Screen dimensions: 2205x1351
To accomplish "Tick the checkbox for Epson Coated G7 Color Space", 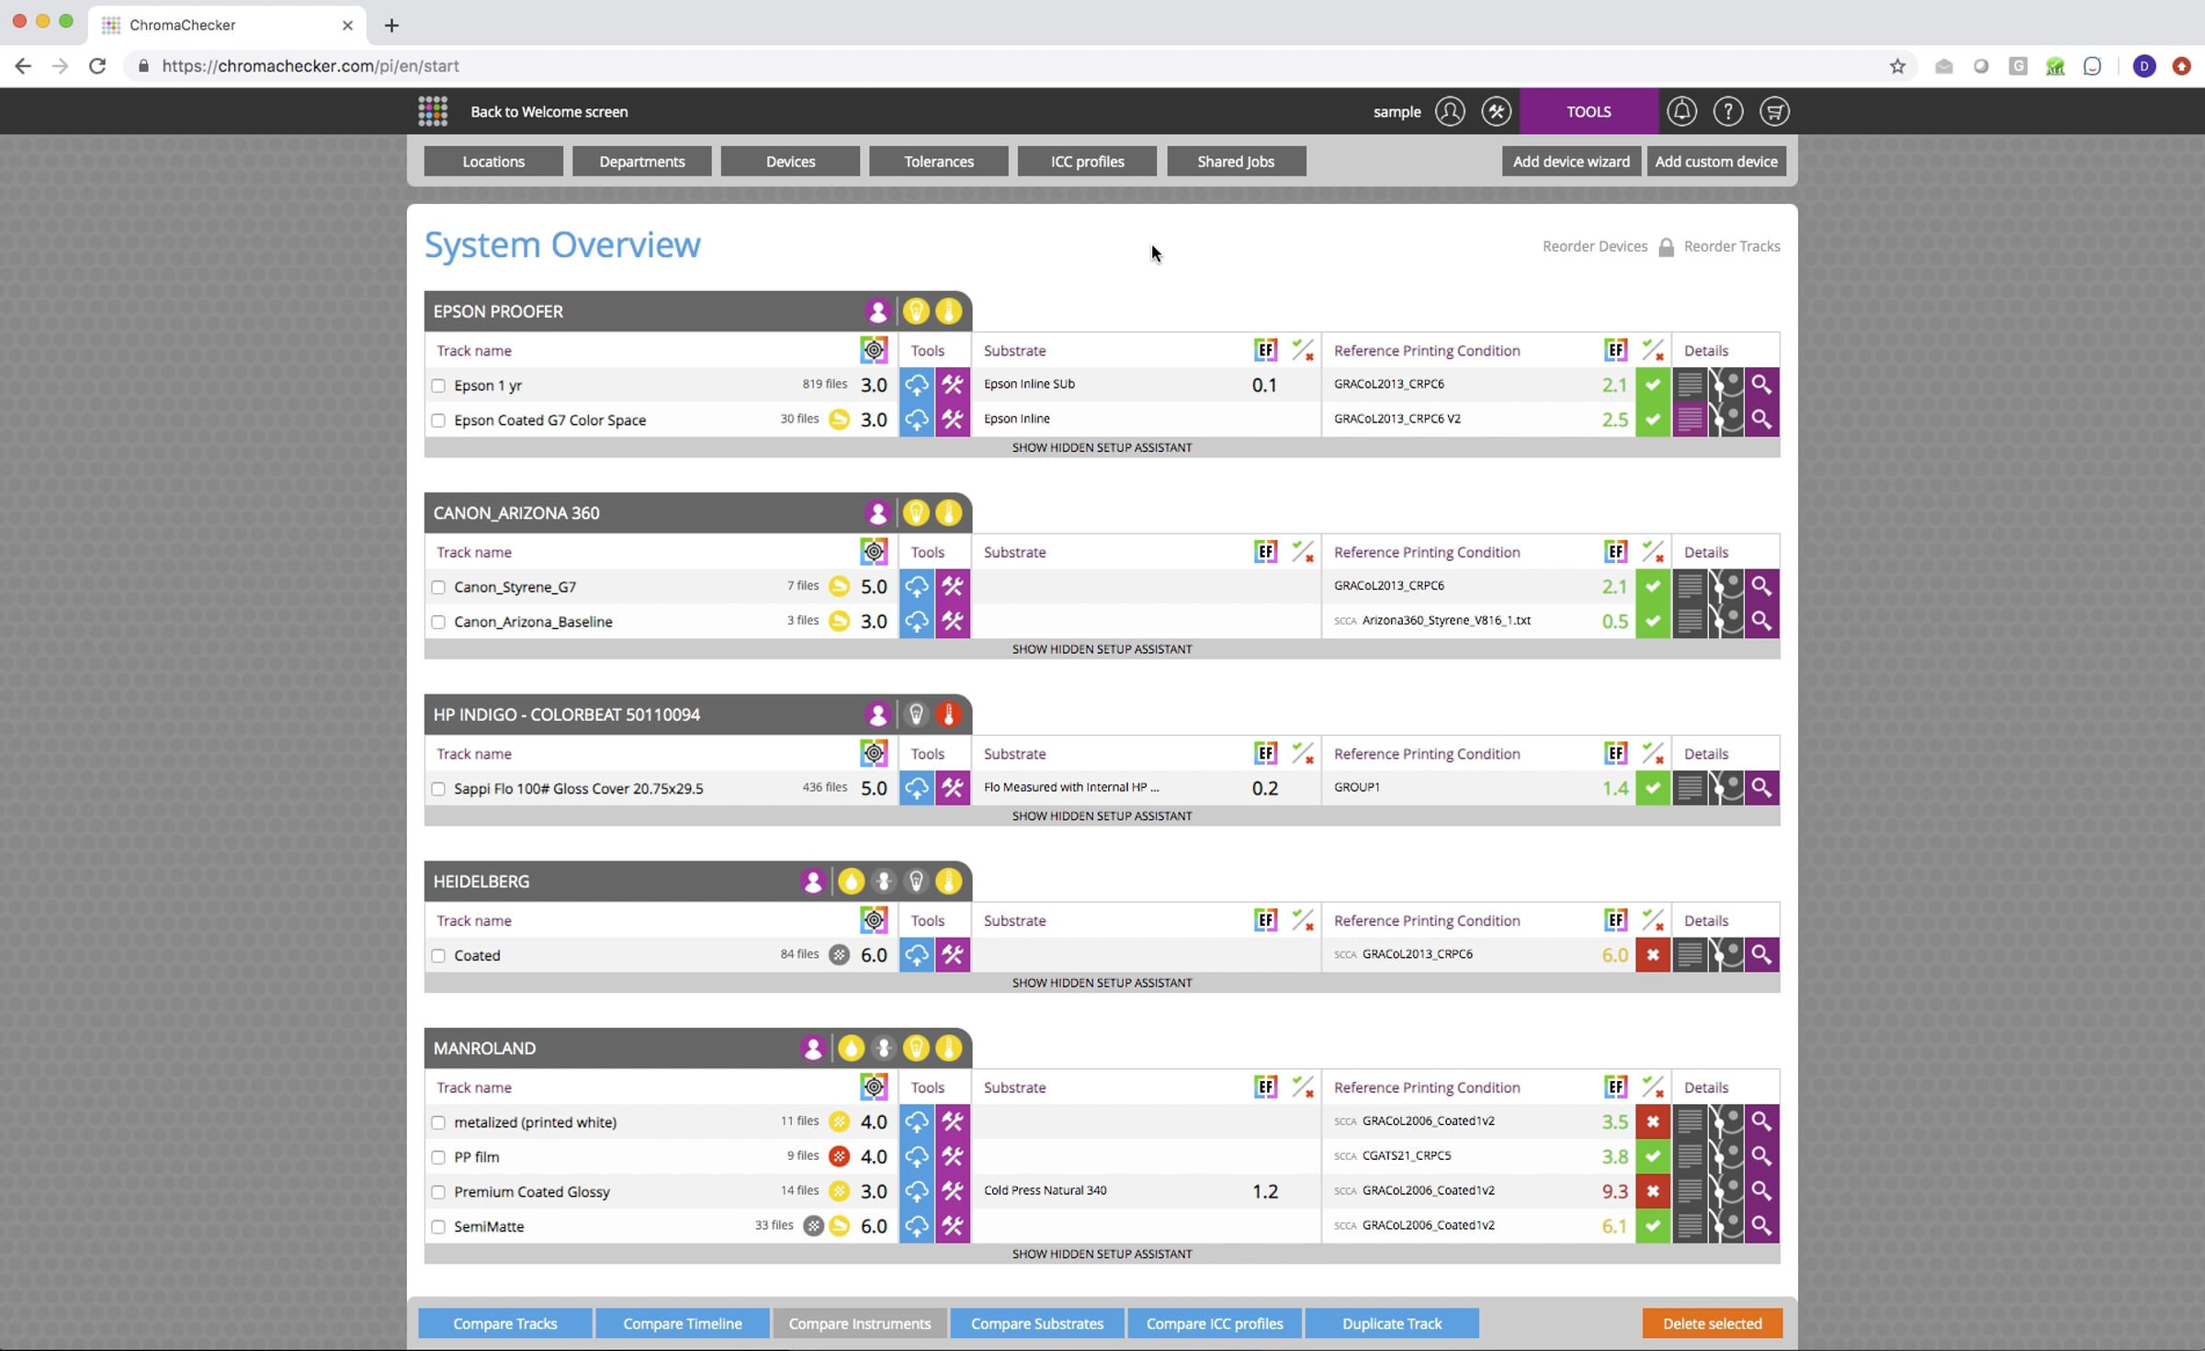I will click(438, 421).
